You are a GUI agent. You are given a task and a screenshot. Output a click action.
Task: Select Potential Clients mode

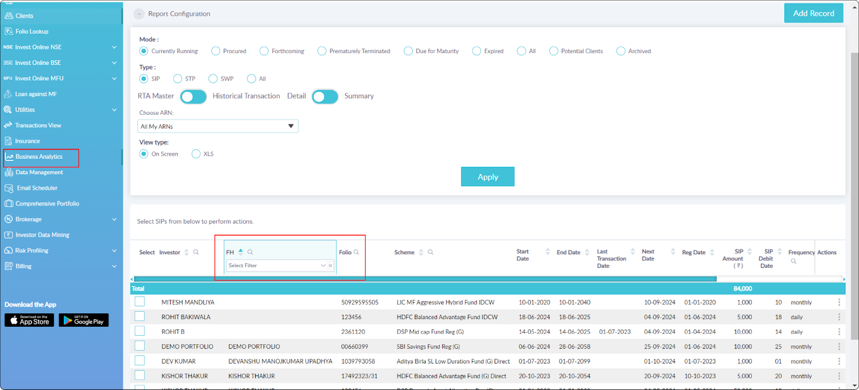coord(554,51)
